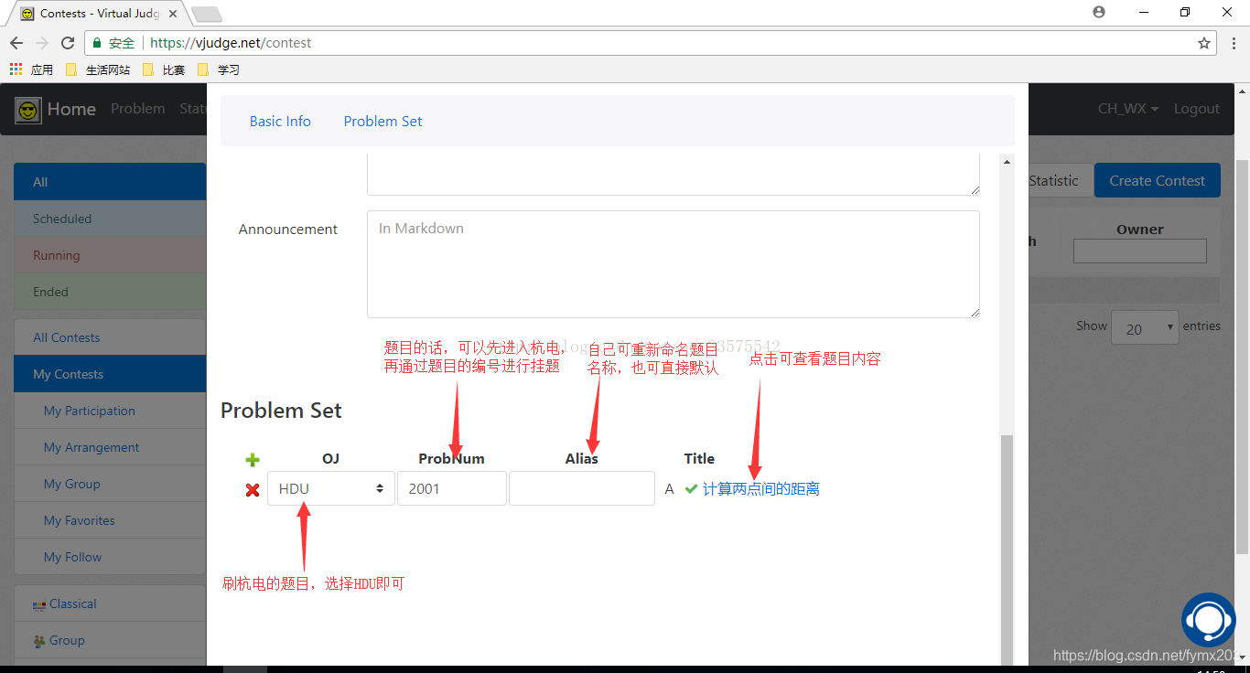Click the empty Alias input field
This screenshot has height=673, width=1250.
582,488
